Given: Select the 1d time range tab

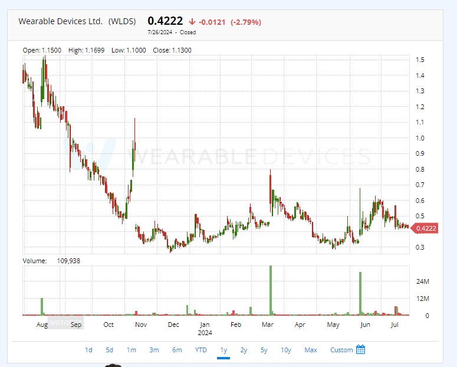Looking at the screenshot, I should 88,350.
